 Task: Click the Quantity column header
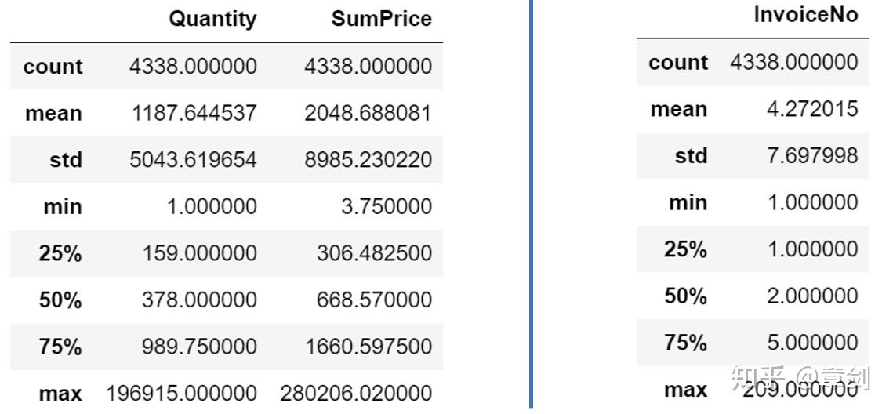click(212, 19)
